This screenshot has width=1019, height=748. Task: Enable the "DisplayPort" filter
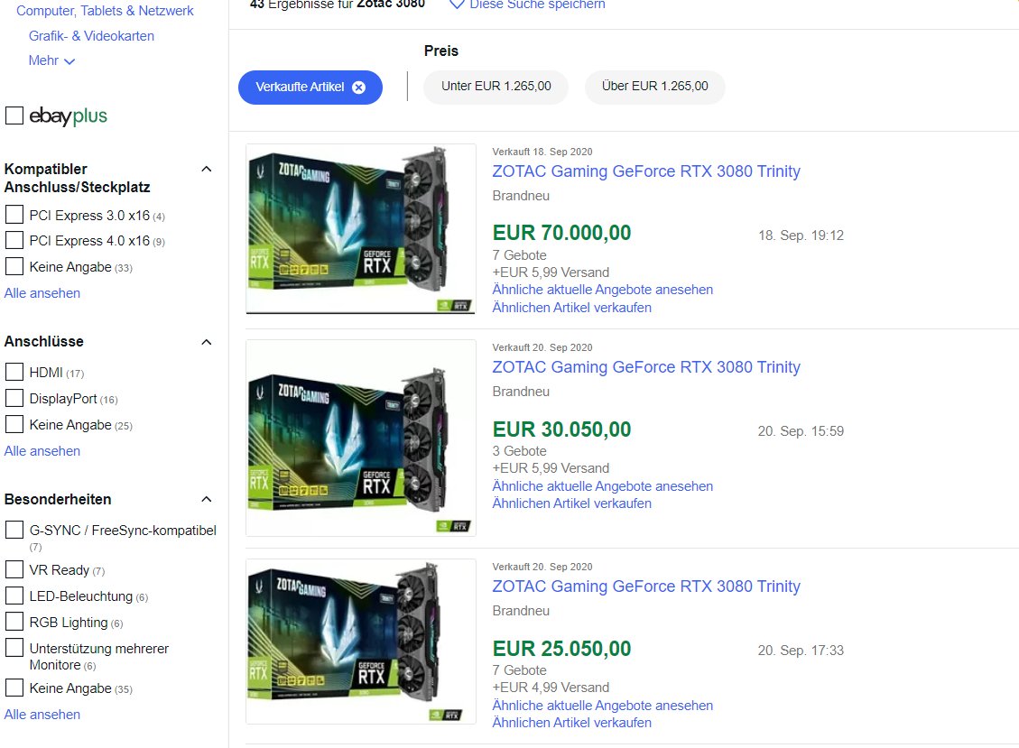coord(14,398)
